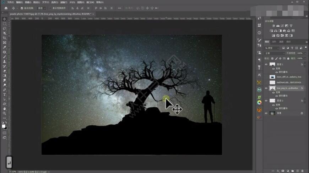Viewport: 309px width, 173px height.
Task: Hide the 图层 2 layer
Action: click(266, 101)
